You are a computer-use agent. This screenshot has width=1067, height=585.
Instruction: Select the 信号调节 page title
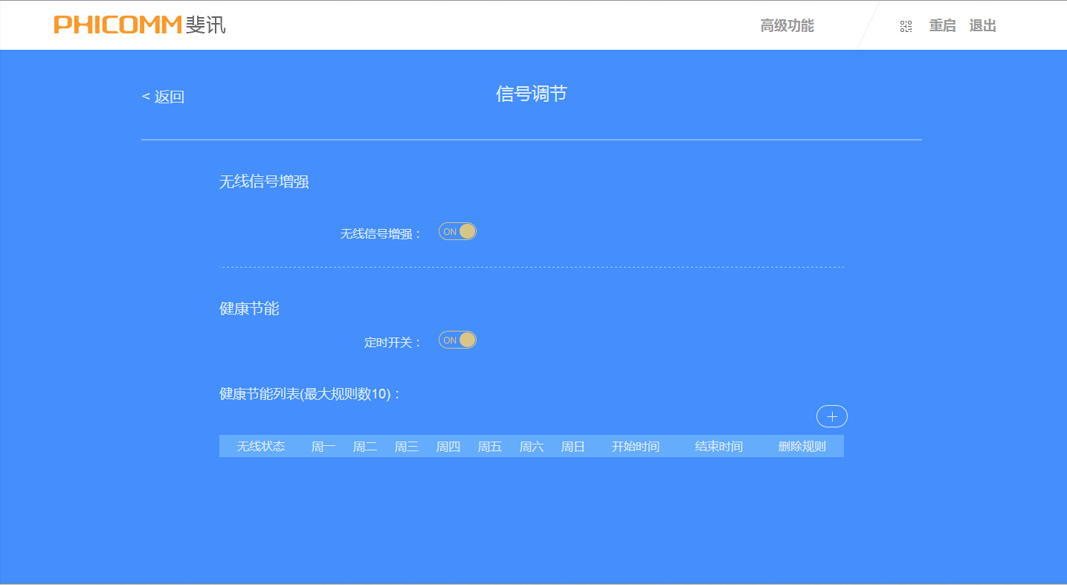click(x=532, y=94)
